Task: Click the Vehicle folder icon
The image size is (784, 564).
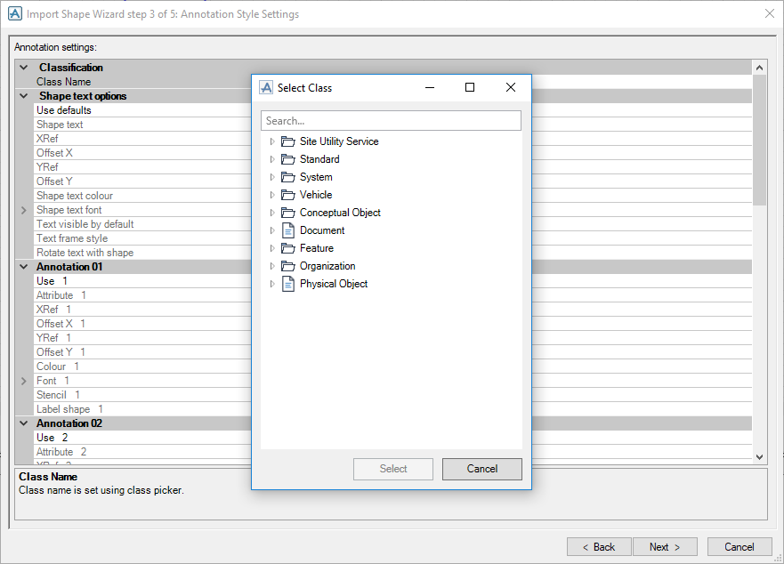Action: (287, 195)
